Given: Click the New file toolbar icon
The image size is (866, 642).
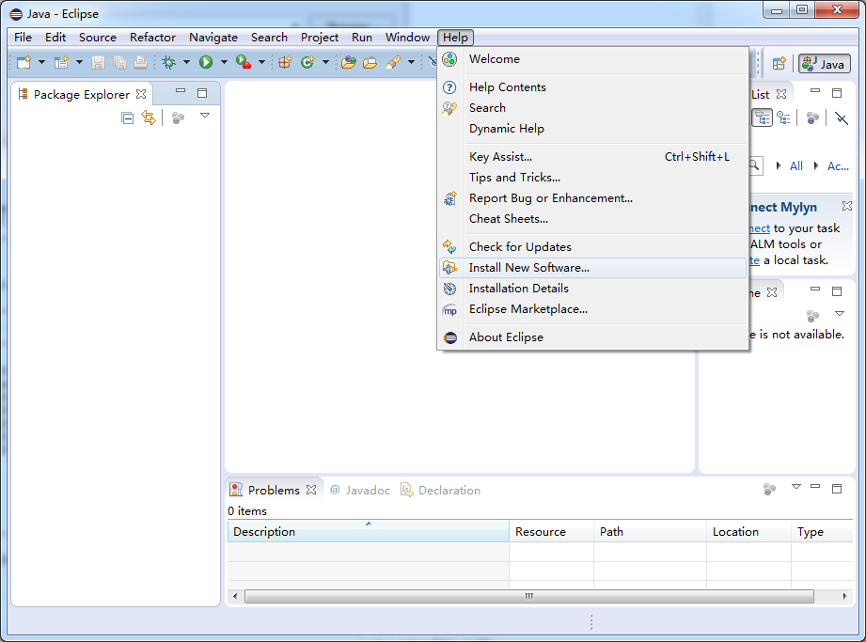Looking at the screenshot, I should point(24,62).
